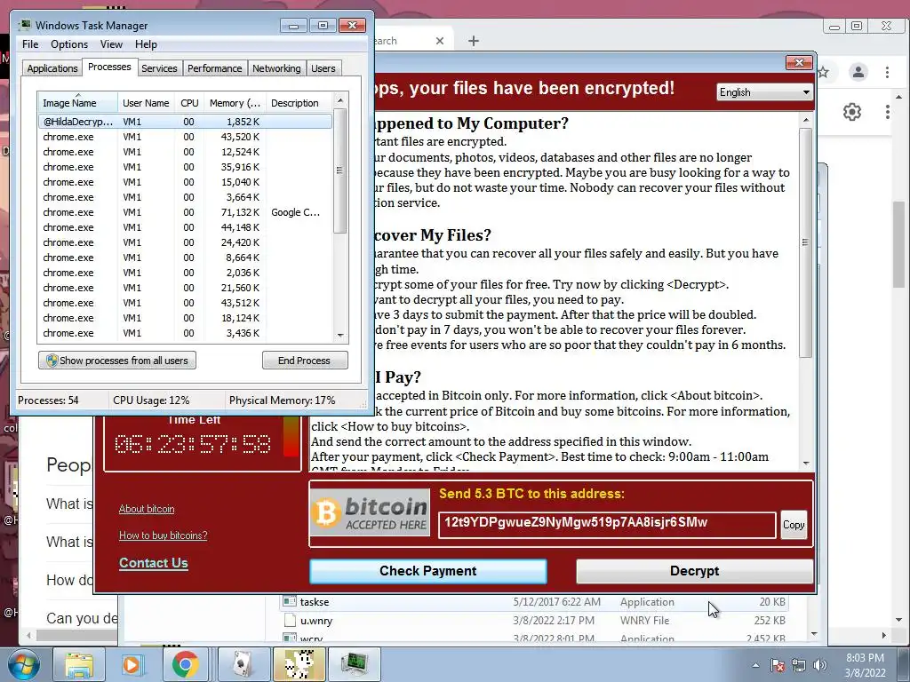Image resolution: width=910 pixels, height=682 pixels.
Task: Select the chrome.exe process using 43,520 K
Action: 185,137
